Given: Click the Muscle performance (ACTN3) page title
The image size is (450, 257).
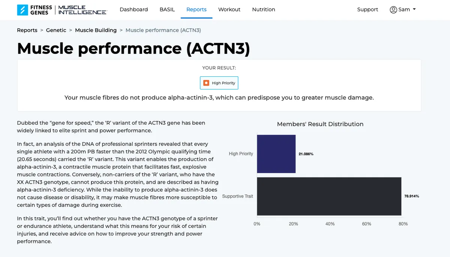Looking at the screenshot, I should coord(133,49).
